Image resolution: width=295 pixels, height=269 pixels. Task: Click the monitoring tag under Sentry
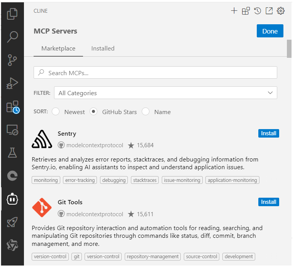pyautogui.click(x=46, y=180)
